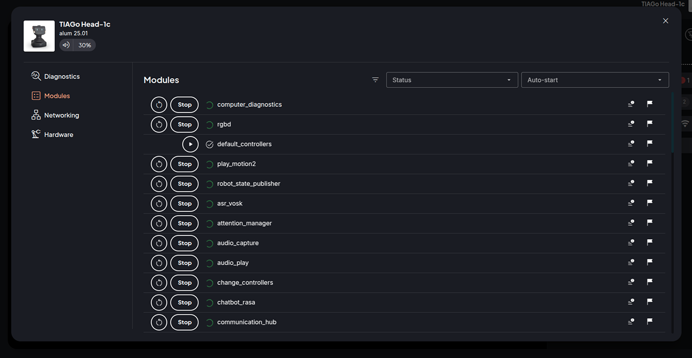Open logs icon for chatbot_rasa
Image resolution: width=692 pixels, height=358 pixels.
[631, 302]
